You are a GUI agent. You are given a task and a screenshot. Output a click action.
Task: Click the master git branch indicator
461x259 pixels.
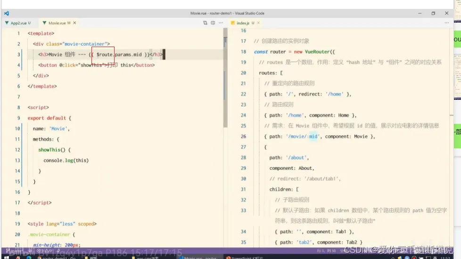14,251
